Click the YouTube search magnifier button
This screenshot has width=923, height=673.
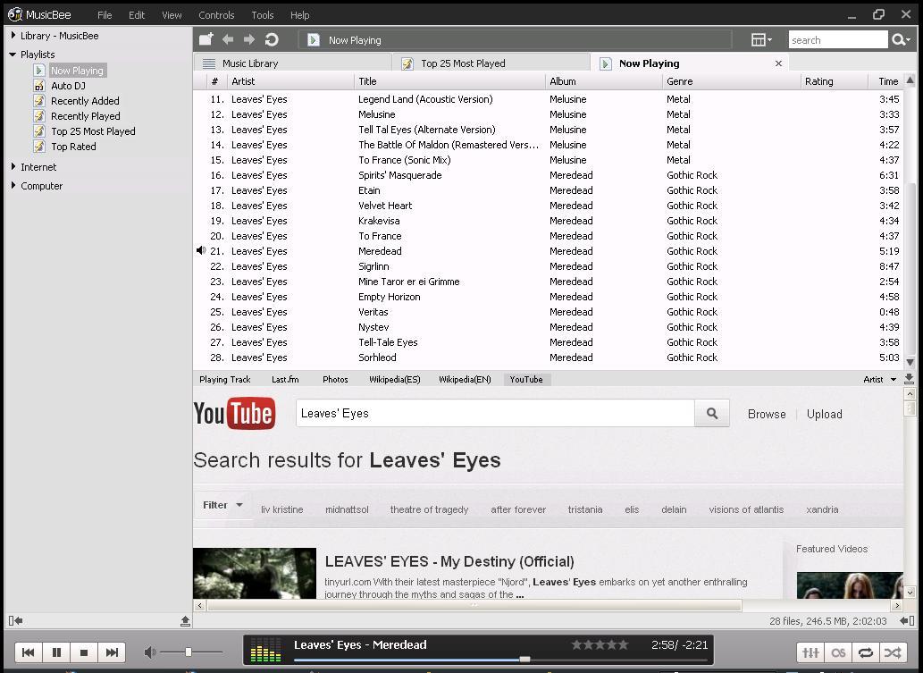[x=711, y=413]
